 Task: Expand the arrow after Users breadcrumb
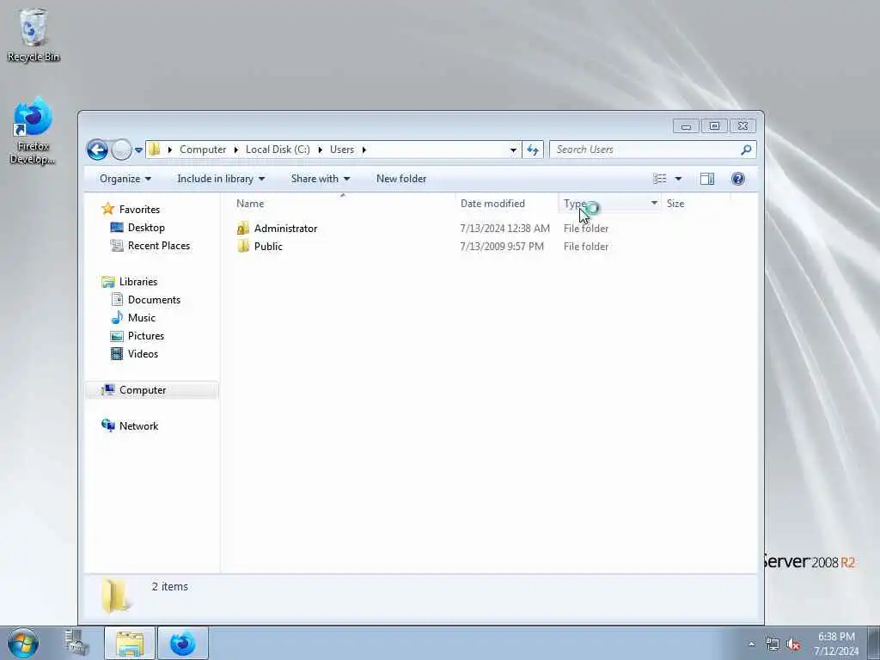[x=364, y=150]
